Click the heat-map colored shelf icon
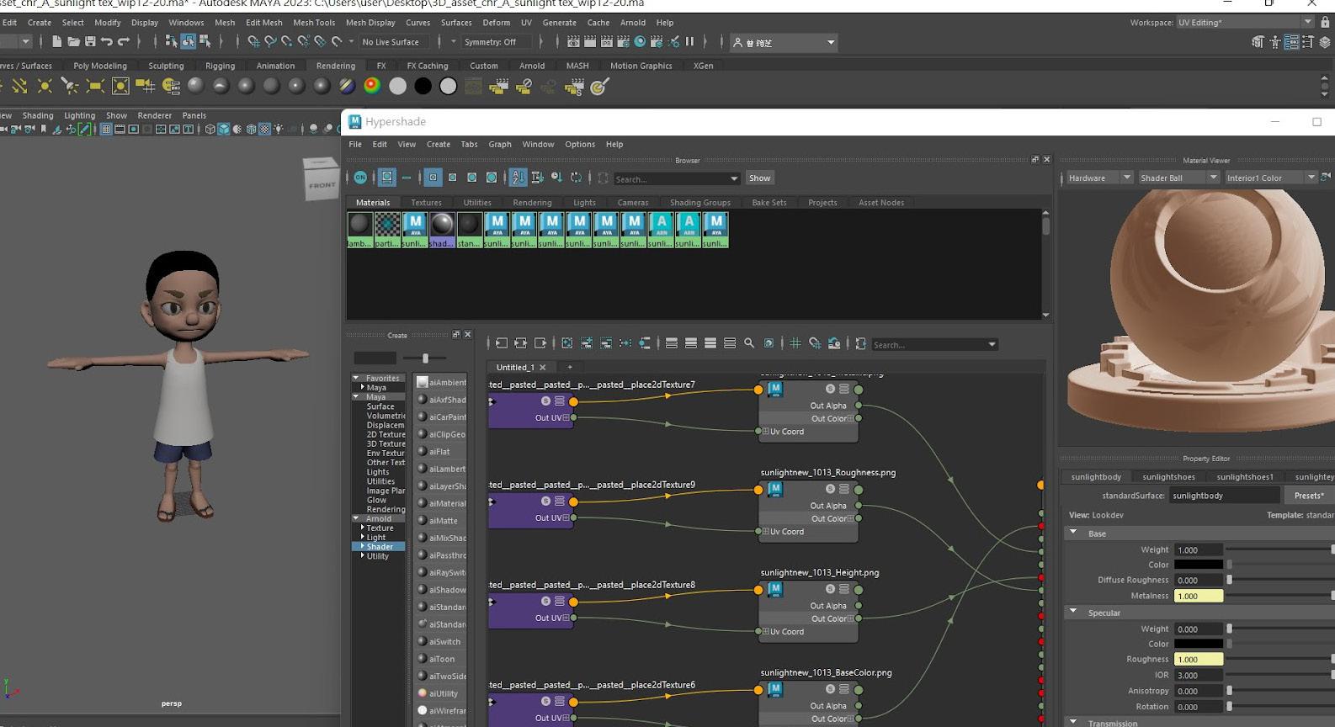 (x=372, y=86)
